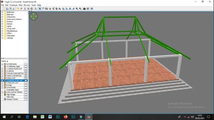Choose the Create polylines tool

click(53, 9)
